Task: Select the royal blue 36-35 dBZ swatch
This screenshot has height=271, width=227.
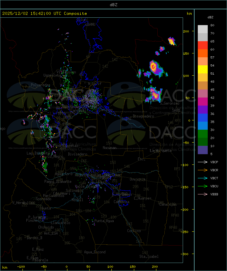Action: point(203,118)
